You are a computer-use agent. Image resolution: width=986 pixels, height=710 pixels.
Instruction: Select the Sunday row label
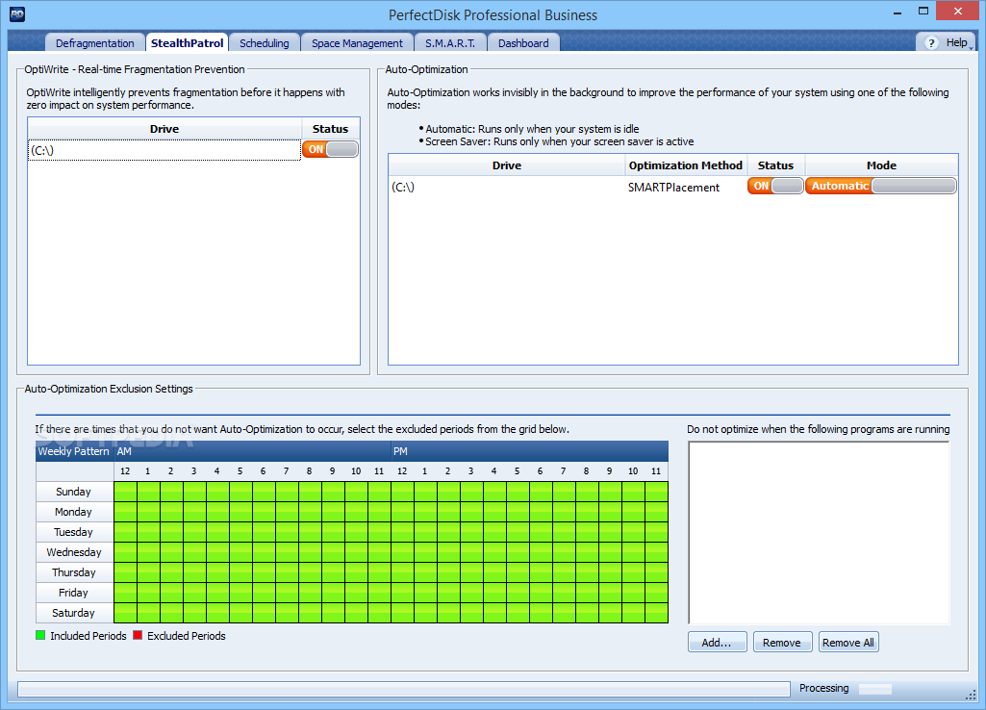coord(74,492)
